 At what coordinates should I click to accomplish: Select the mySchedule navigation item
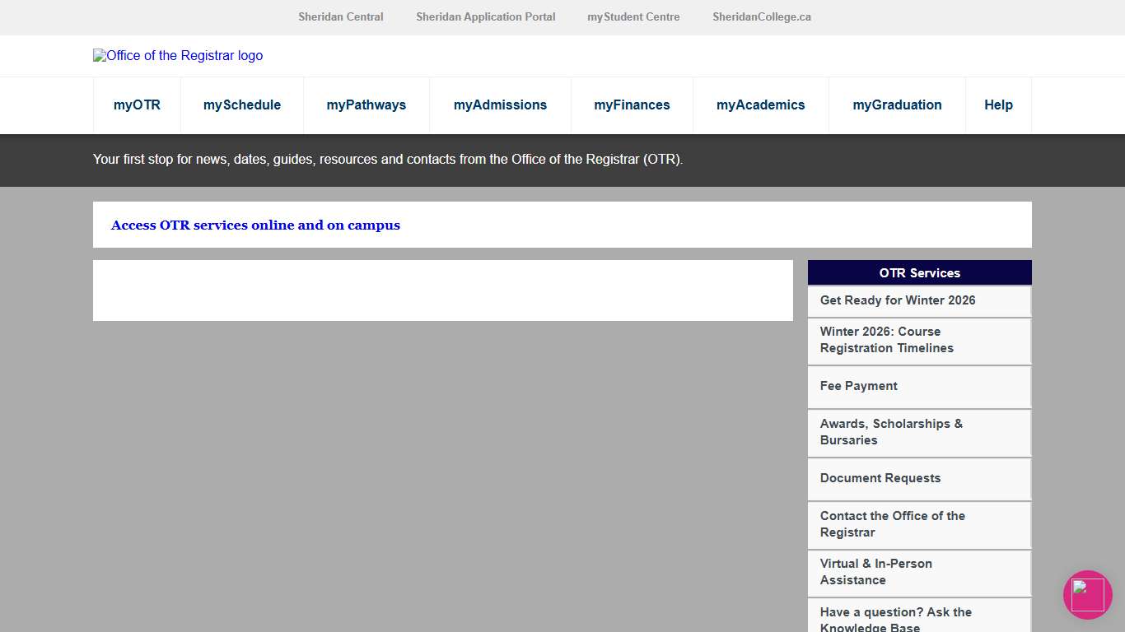(242, 105)
